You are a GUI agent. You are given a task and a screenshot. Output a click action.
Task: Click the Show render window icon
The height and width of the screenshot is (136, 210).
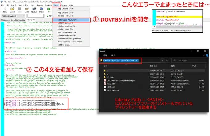(41, 9)
